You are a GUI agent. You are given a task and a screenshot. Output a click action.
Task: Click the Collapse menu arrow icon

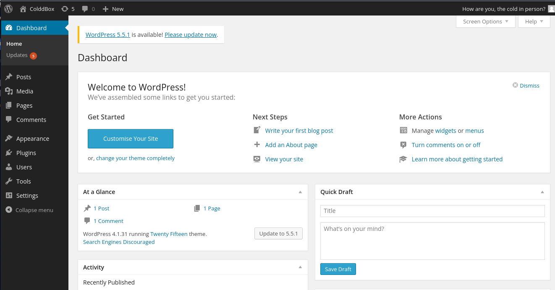[9, 210]
